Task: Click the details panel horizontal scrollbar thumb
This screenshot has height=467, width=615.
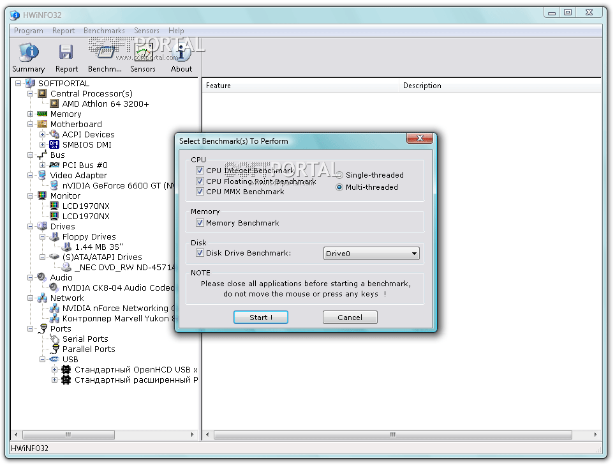Action: [x=392, y=434]
